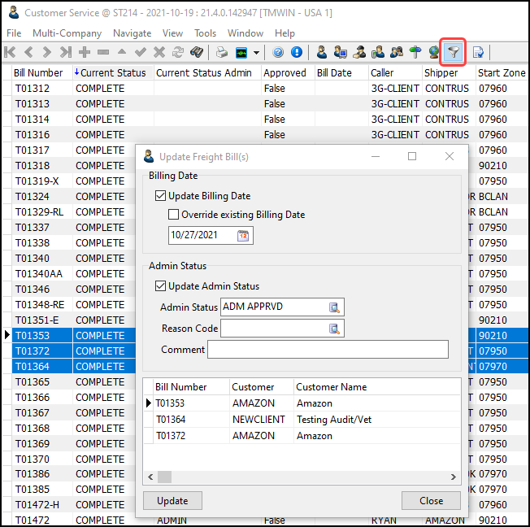Image resolution: width=530 pixels, height=527 pixels.
Task: Open calendar picker for billing date
Action: pyautogui.click(x=243, y=236)
